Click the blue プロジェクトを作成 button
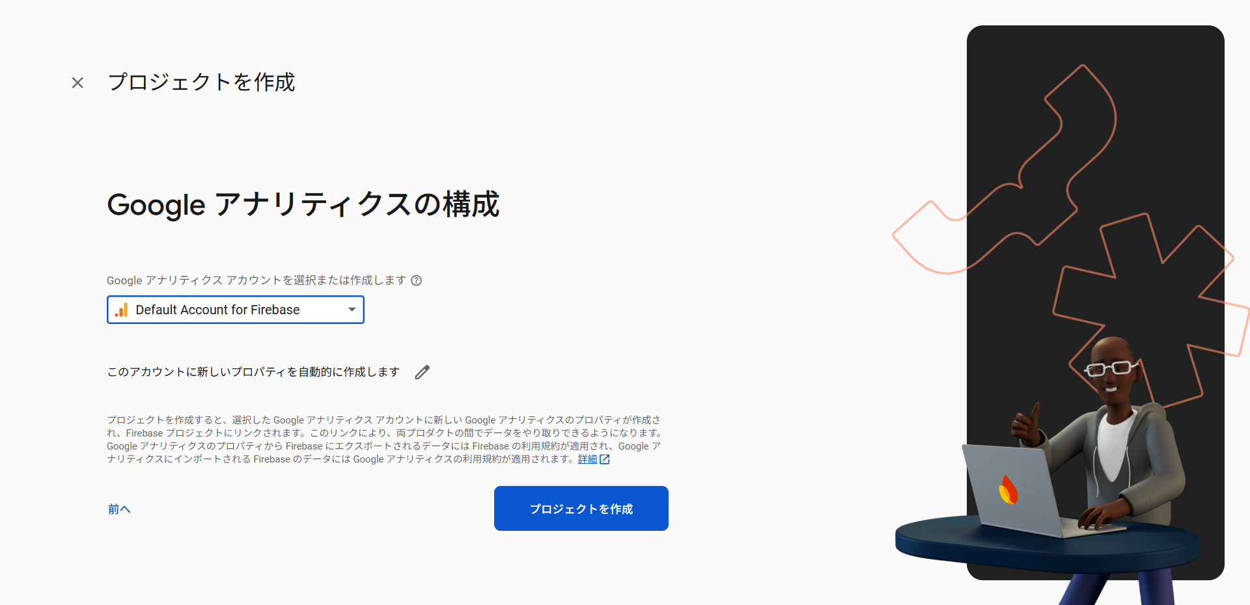The image size is (1250, 605). point(581,509)
